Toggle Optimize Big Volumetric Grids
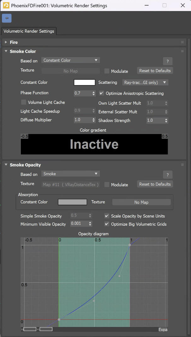This screenshot has width=191, height=337. point(107,224)
